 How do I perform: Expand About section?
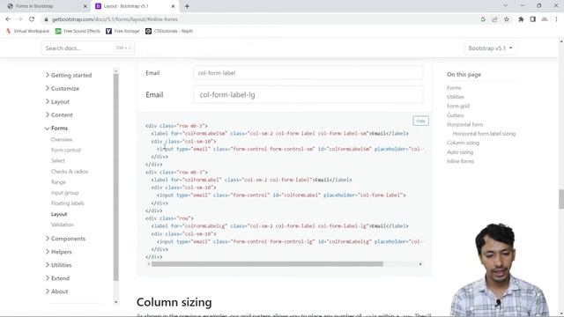coord(56,291)
